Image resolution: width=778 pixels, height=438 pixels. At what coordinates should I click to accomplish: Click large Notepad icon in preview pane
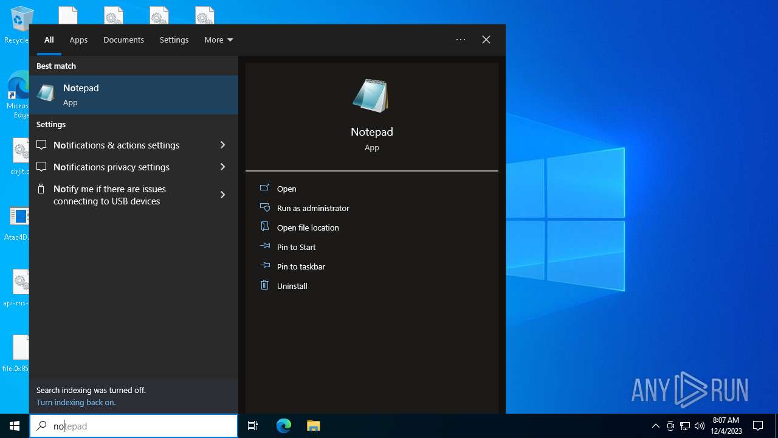click(371, 96)
